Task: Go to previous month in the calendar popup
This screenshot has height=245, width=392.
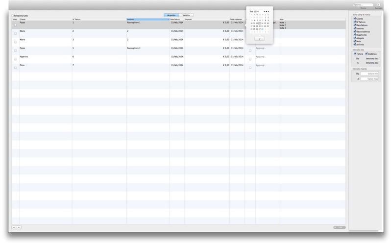Action: tap(264, 11)
